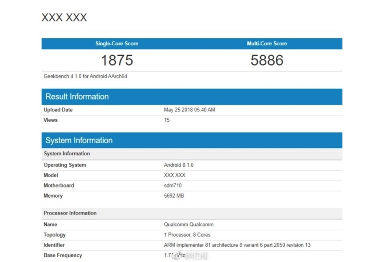Select the ARM implementer 81 identifier value
381x262 pixels.
[x=237, y=245]
